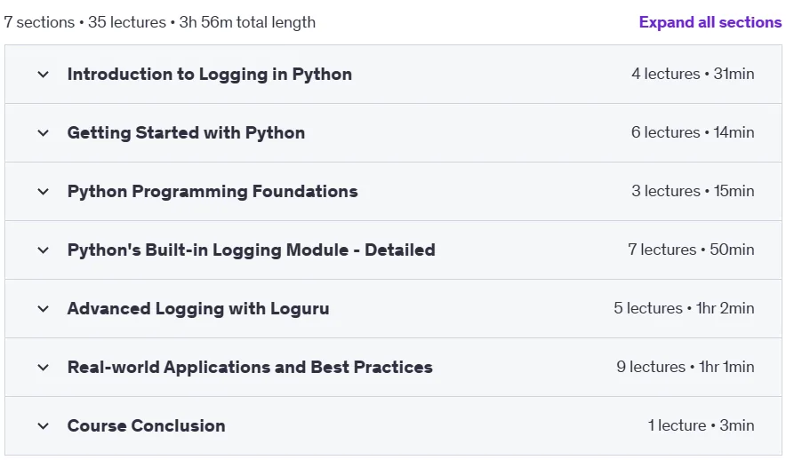Click the chevron beside Python Programming Foundations
Viewport: 786px width, 460px height.
(x=43, y=192)
